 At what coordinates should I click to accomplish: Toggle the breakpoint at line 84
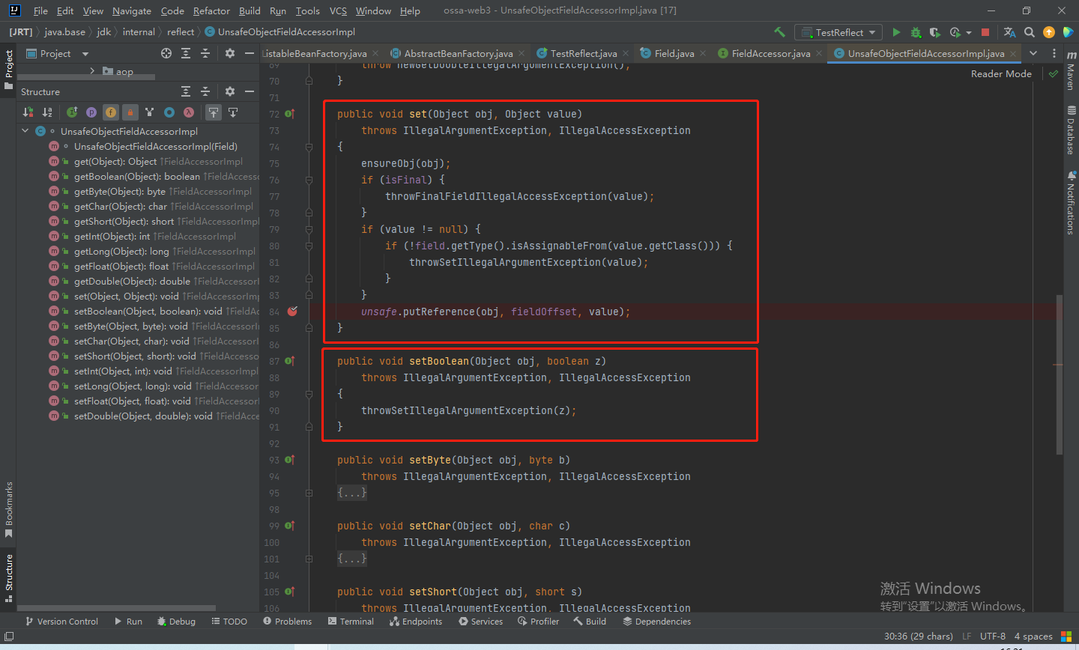292,312
